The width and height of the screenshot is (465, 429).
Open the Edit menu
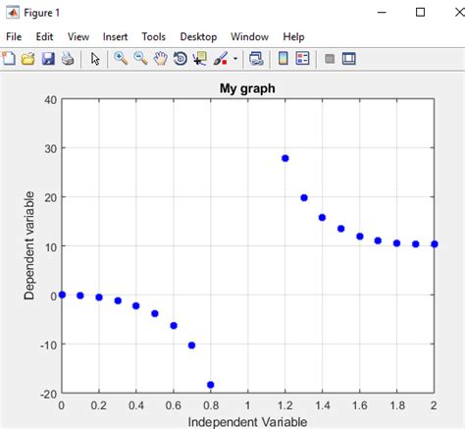pyautogui.click(x=44, y=36)
